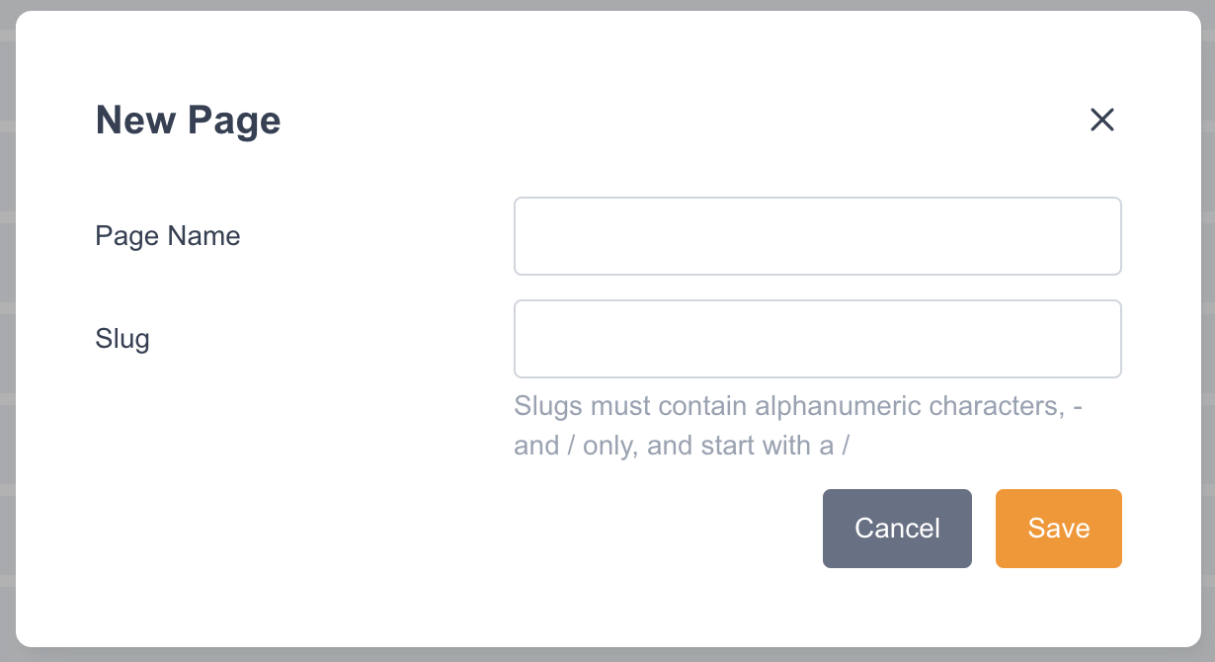Select the "New Page" dialog heading

[x=188, y=121]
